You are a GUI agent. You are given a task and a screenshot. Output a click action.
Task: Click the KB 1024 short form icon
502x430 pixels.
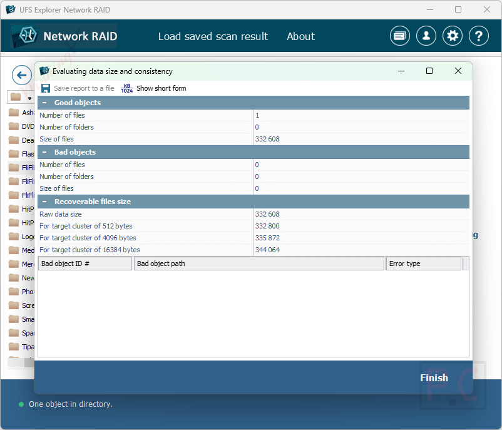(127, 88)
